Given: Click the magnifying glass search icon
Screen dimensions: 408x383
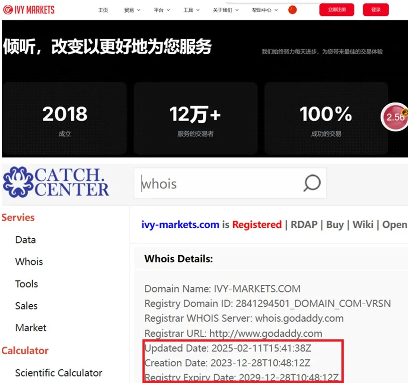Looking at the screenshot, I should point(312,183).
